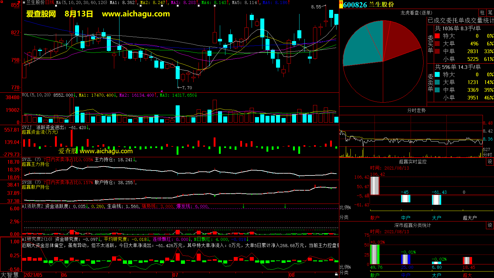Image resolution: width=494 pixels, height=278 pixels.
Task: Click the first green arrow in AI活跃度 panel
Action: [x=244, y=206]
